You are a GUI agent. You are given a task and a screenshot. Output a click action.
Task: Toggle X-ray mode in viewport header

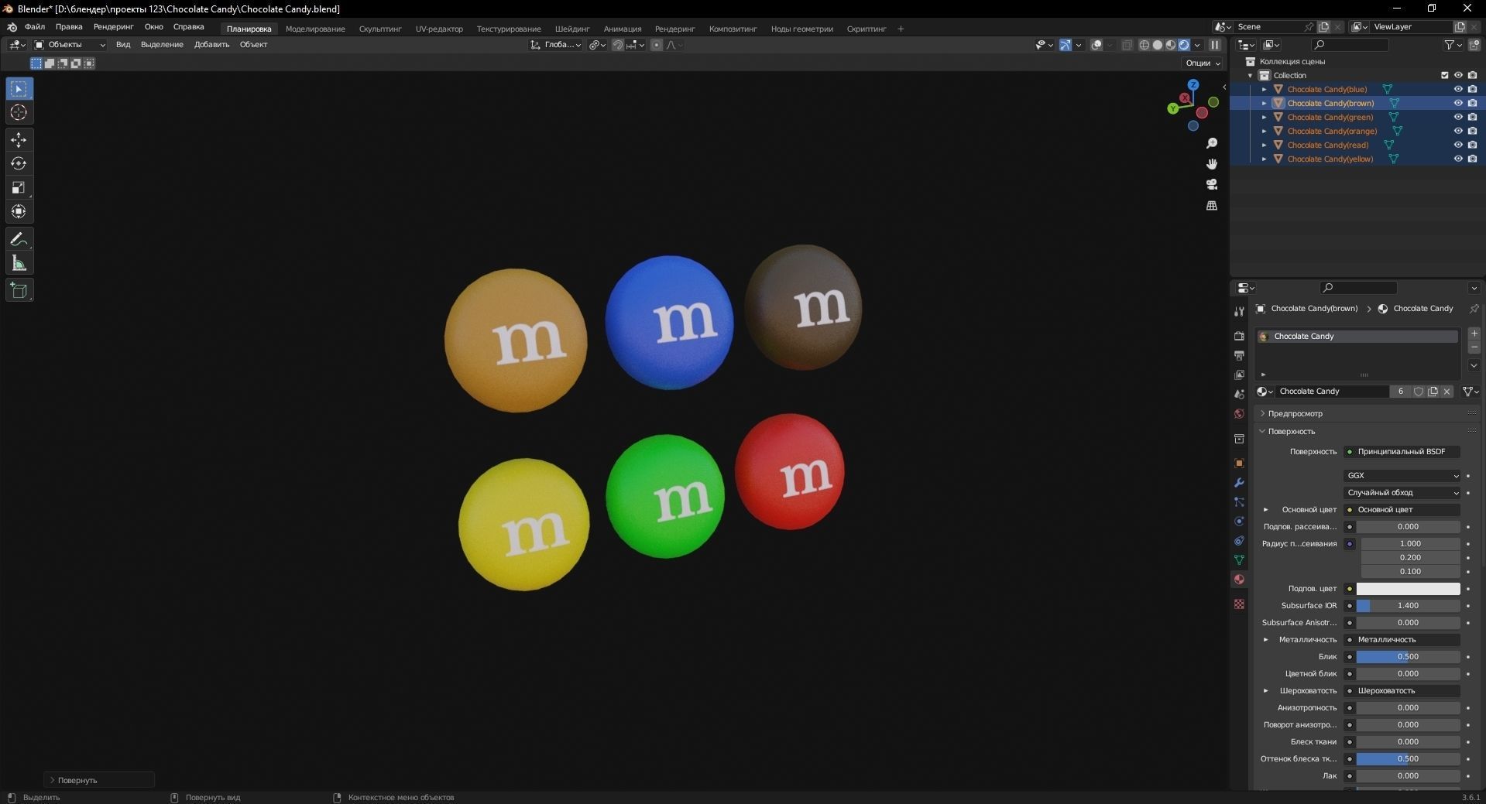click(x=1127, y=45)
